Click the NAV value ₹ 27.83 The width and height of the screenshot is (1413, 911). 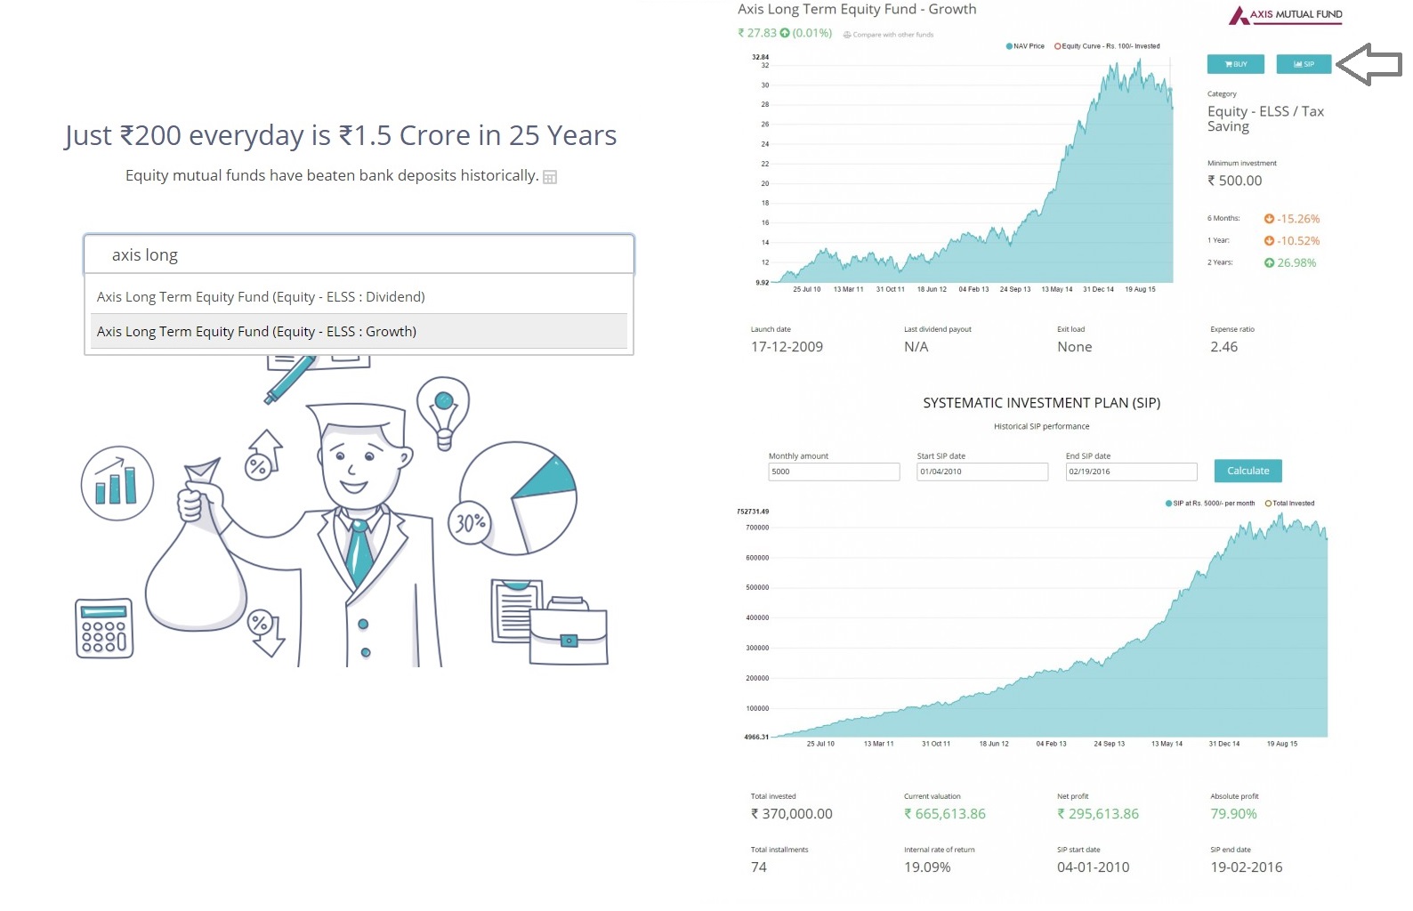(x=757, y=33)
